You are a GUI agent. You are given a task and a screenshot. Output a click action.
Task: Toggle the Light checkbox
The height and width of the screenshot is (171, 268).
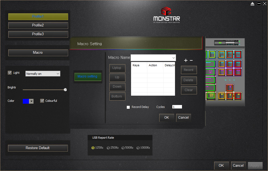[x=10, y=73]
